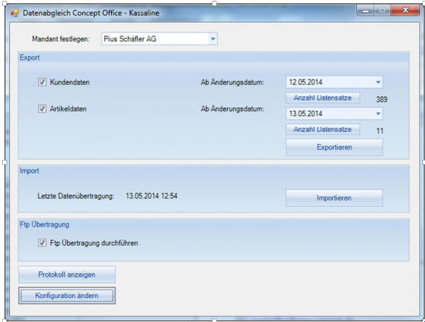Expand the 12.05.2014 date picker for Kundendaten
Screen dimensions: 425x322
point(378,82)
